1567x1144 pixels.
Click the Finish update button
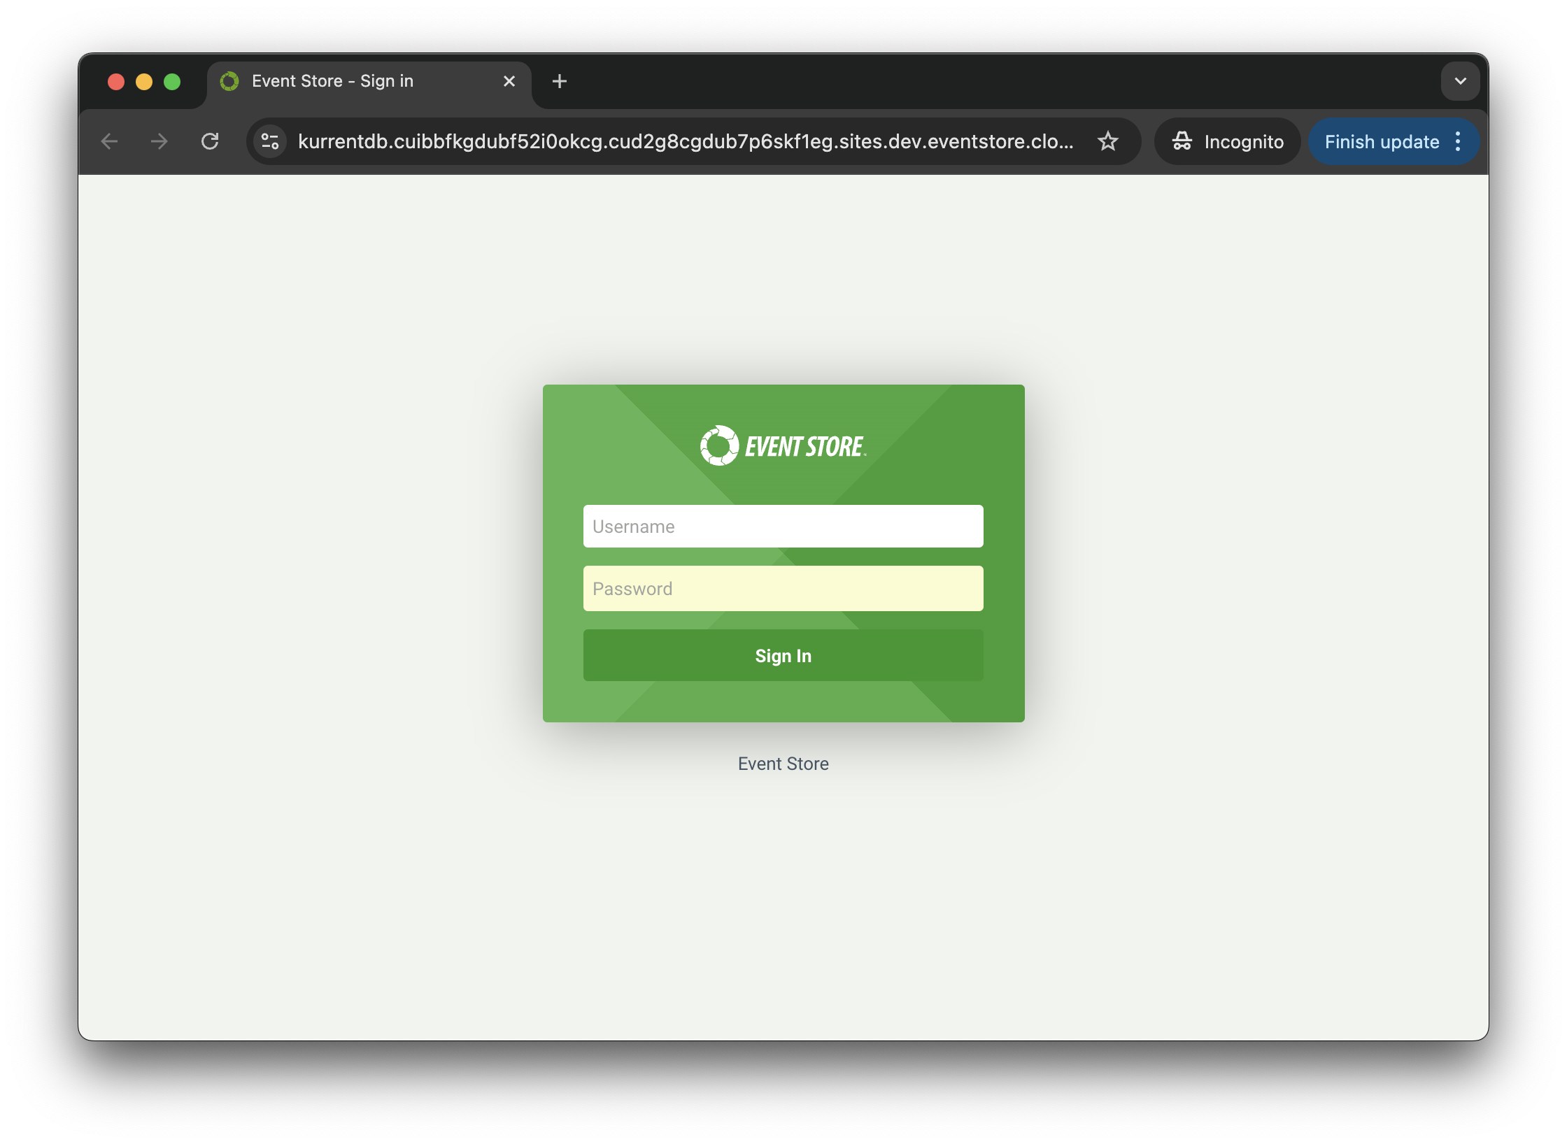click(x=1382, y=141)
